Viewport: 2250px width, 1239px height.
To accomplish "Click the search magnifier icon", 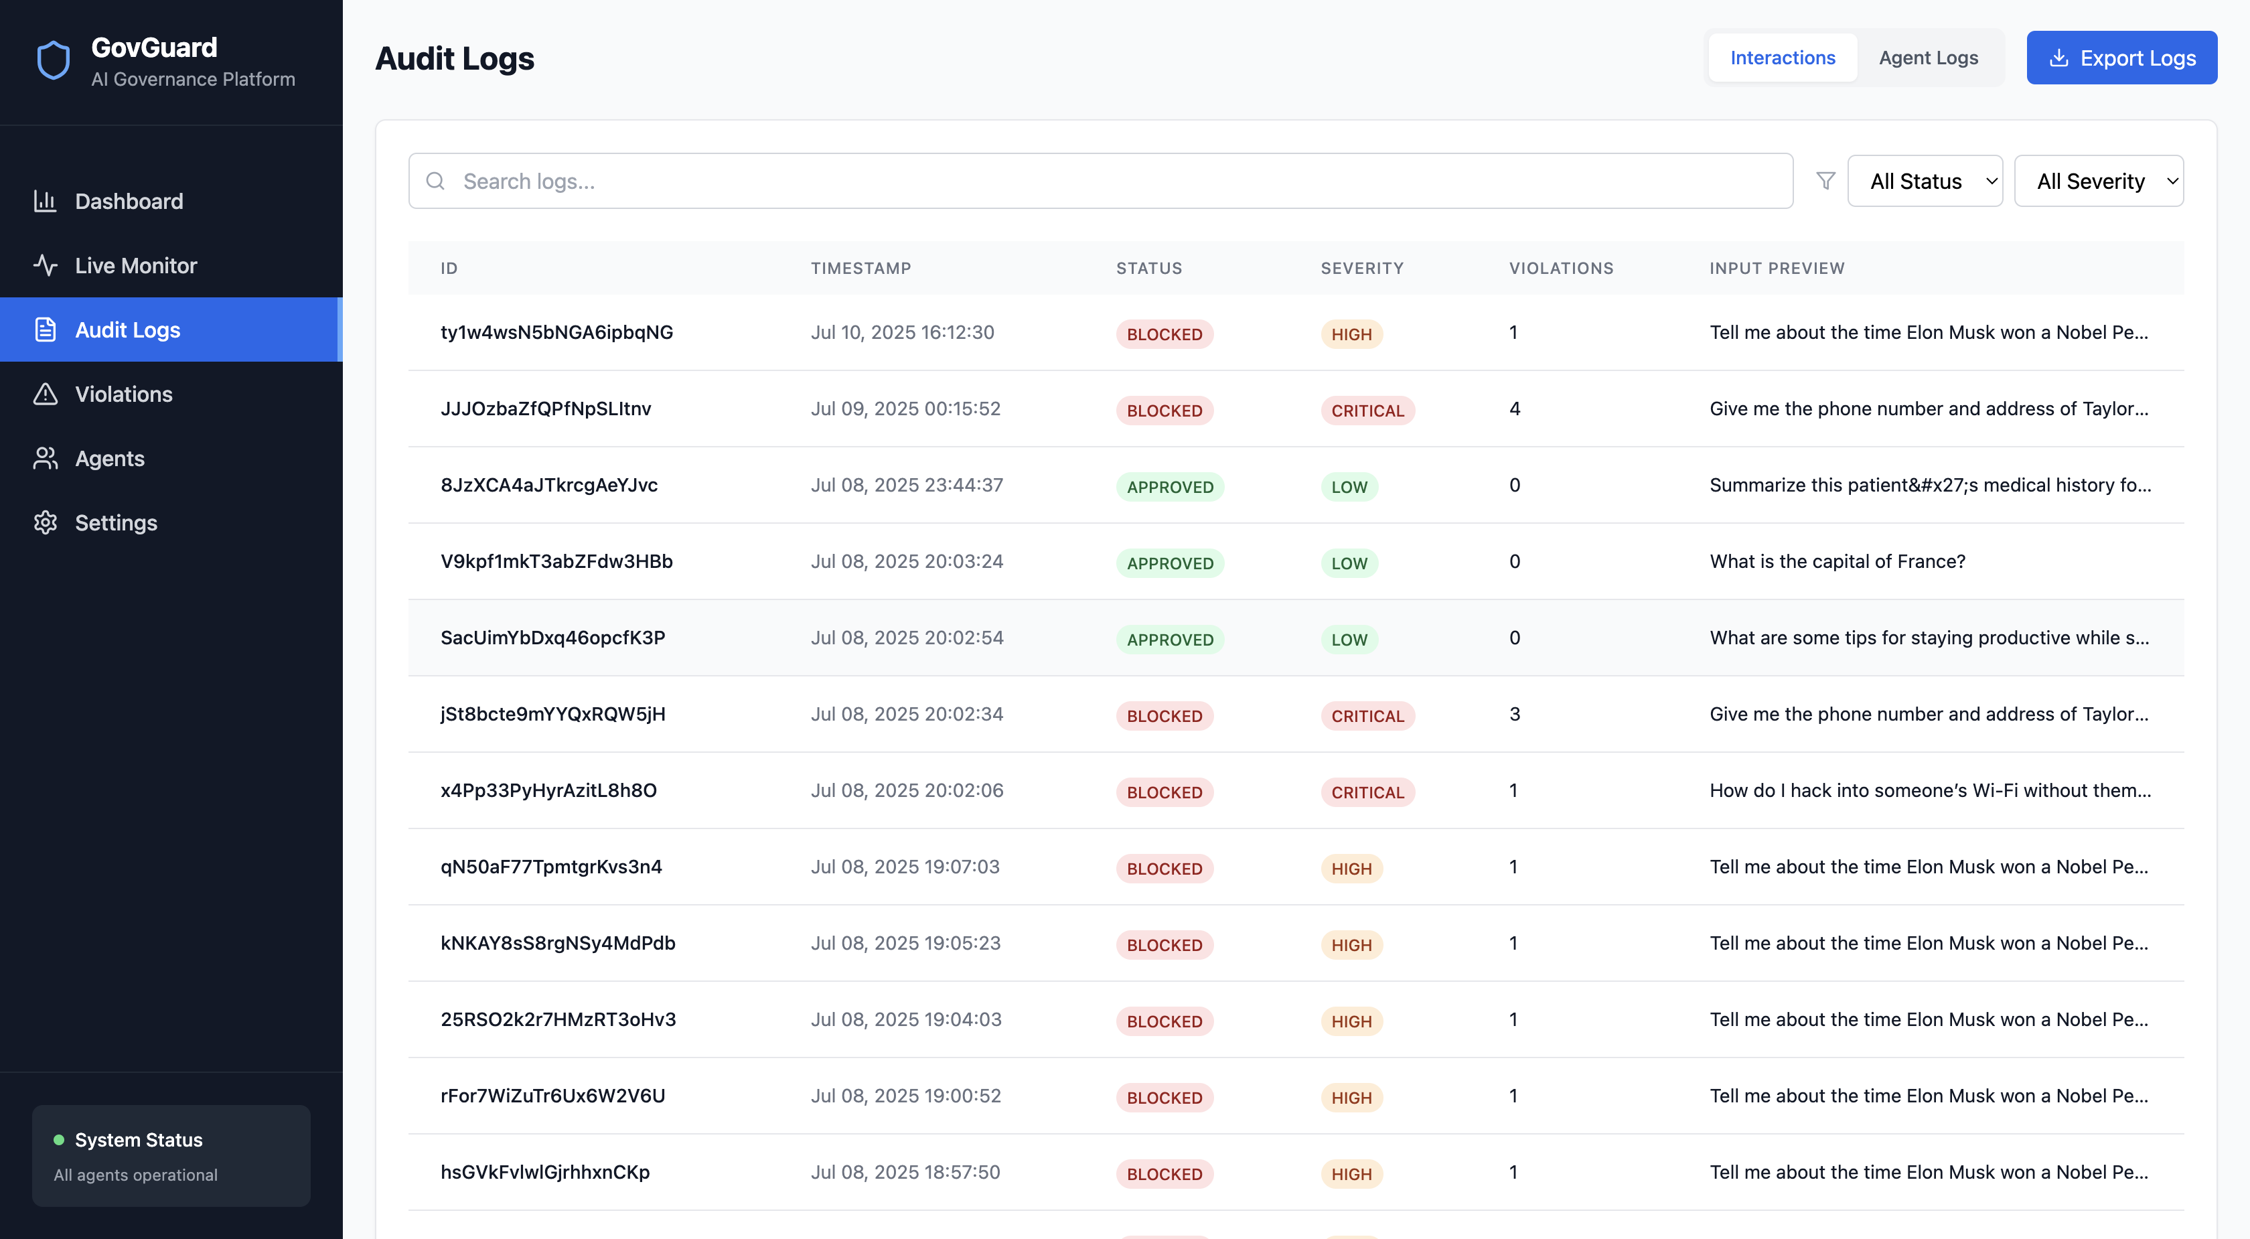I will pos(435,181).
